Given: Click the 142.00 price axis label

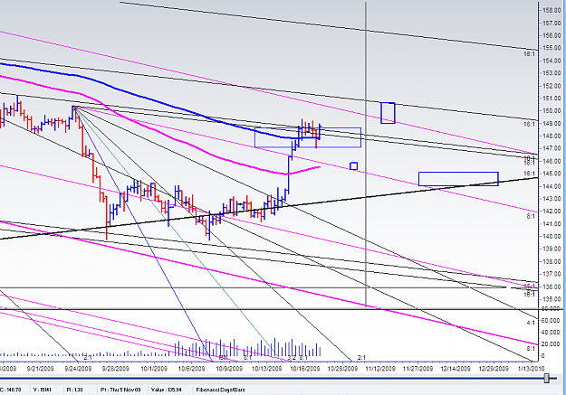Looking at the screenshot, I should click(553, 212).
